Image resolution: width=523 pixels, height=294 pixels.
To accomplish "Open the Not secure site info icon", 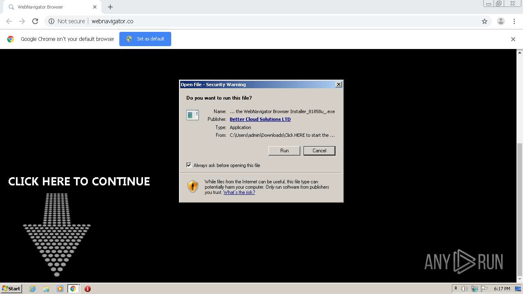I will 51,21.
